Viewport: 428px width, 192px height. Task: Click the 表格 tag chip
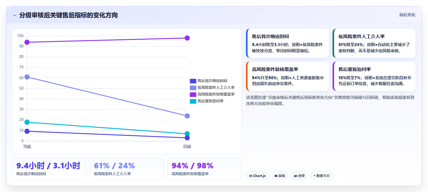coord(280,176)
